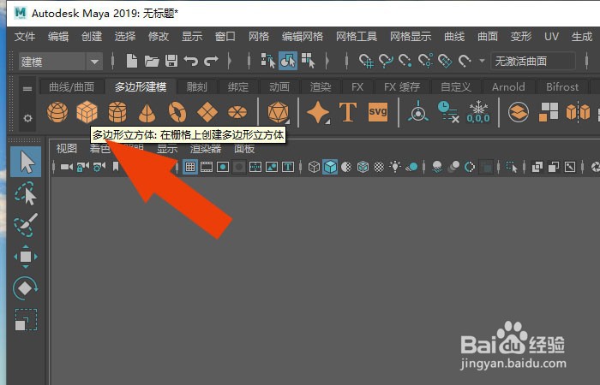
Task: Switch to the Bifrost shelf tab
Action: [x=562, y=86]
